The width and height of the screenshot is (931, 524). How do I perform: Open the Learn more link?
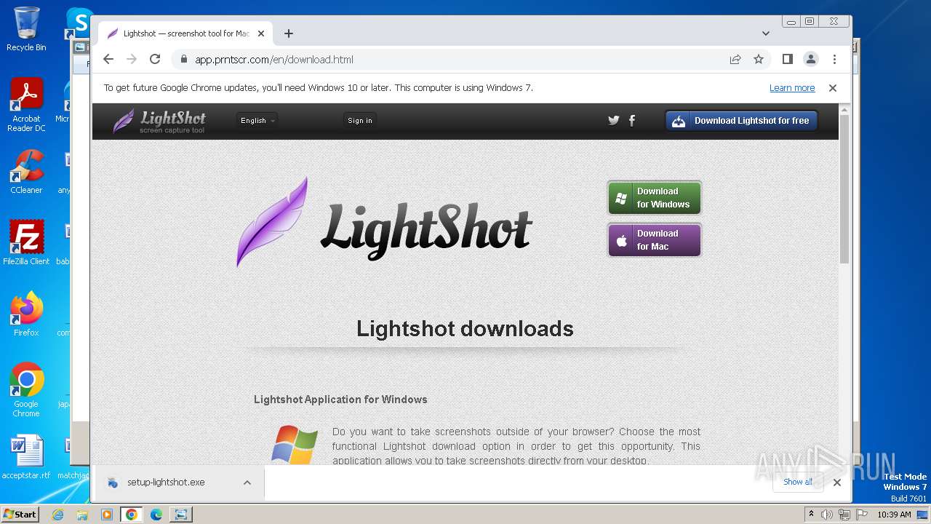(792, 88)
